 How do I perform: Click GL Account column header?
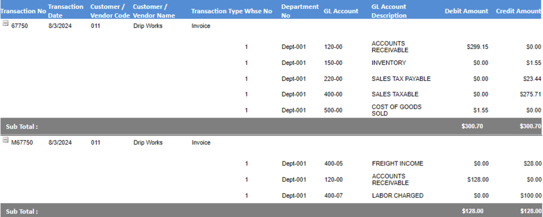[341, 11]
